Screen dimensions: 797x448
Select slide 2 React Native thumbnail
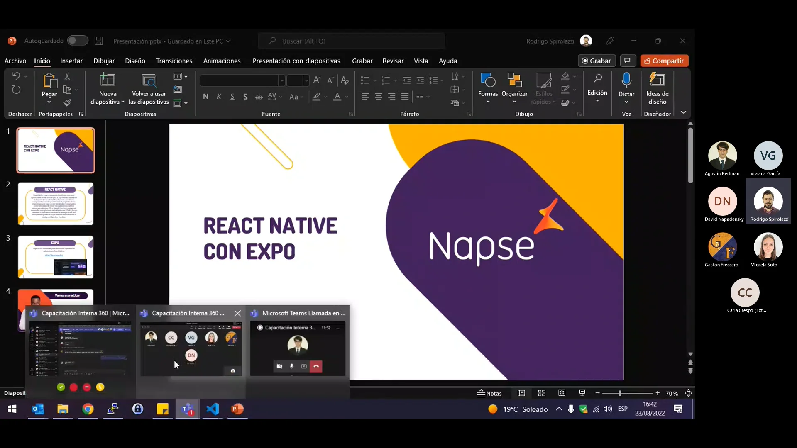pos(56,204)
